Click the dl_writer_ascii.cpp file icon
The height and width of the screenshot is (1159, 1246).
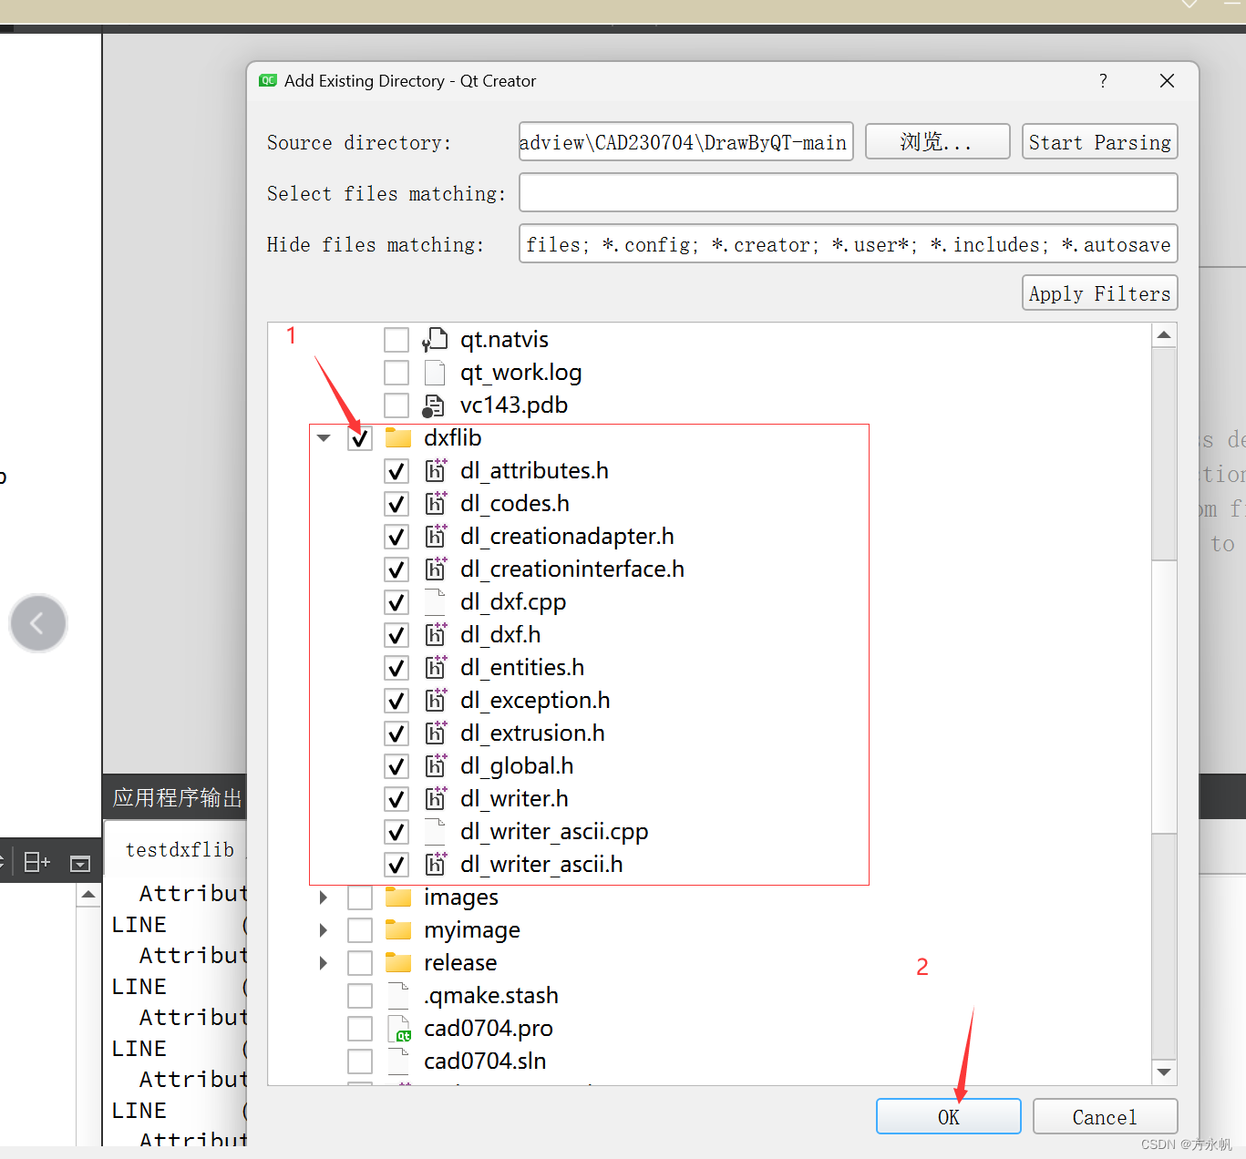click(435, 832)
